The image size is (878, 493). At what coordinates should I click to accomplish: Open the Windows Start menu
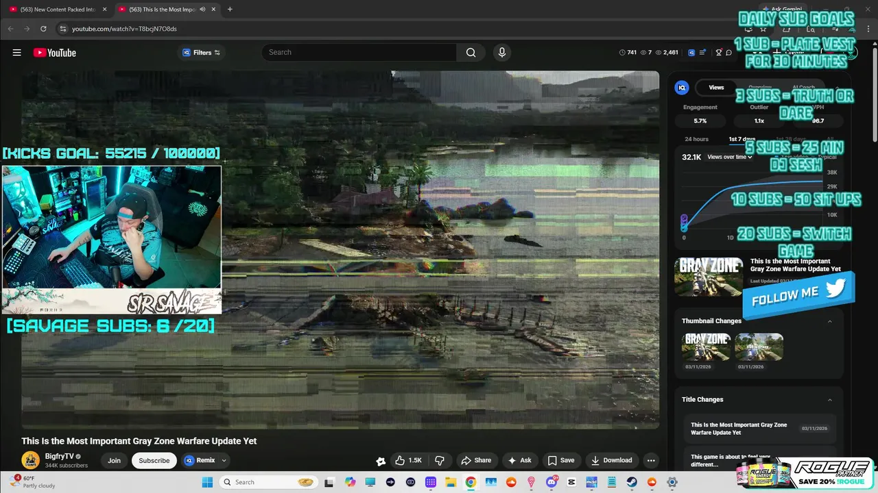click(207, 482)
